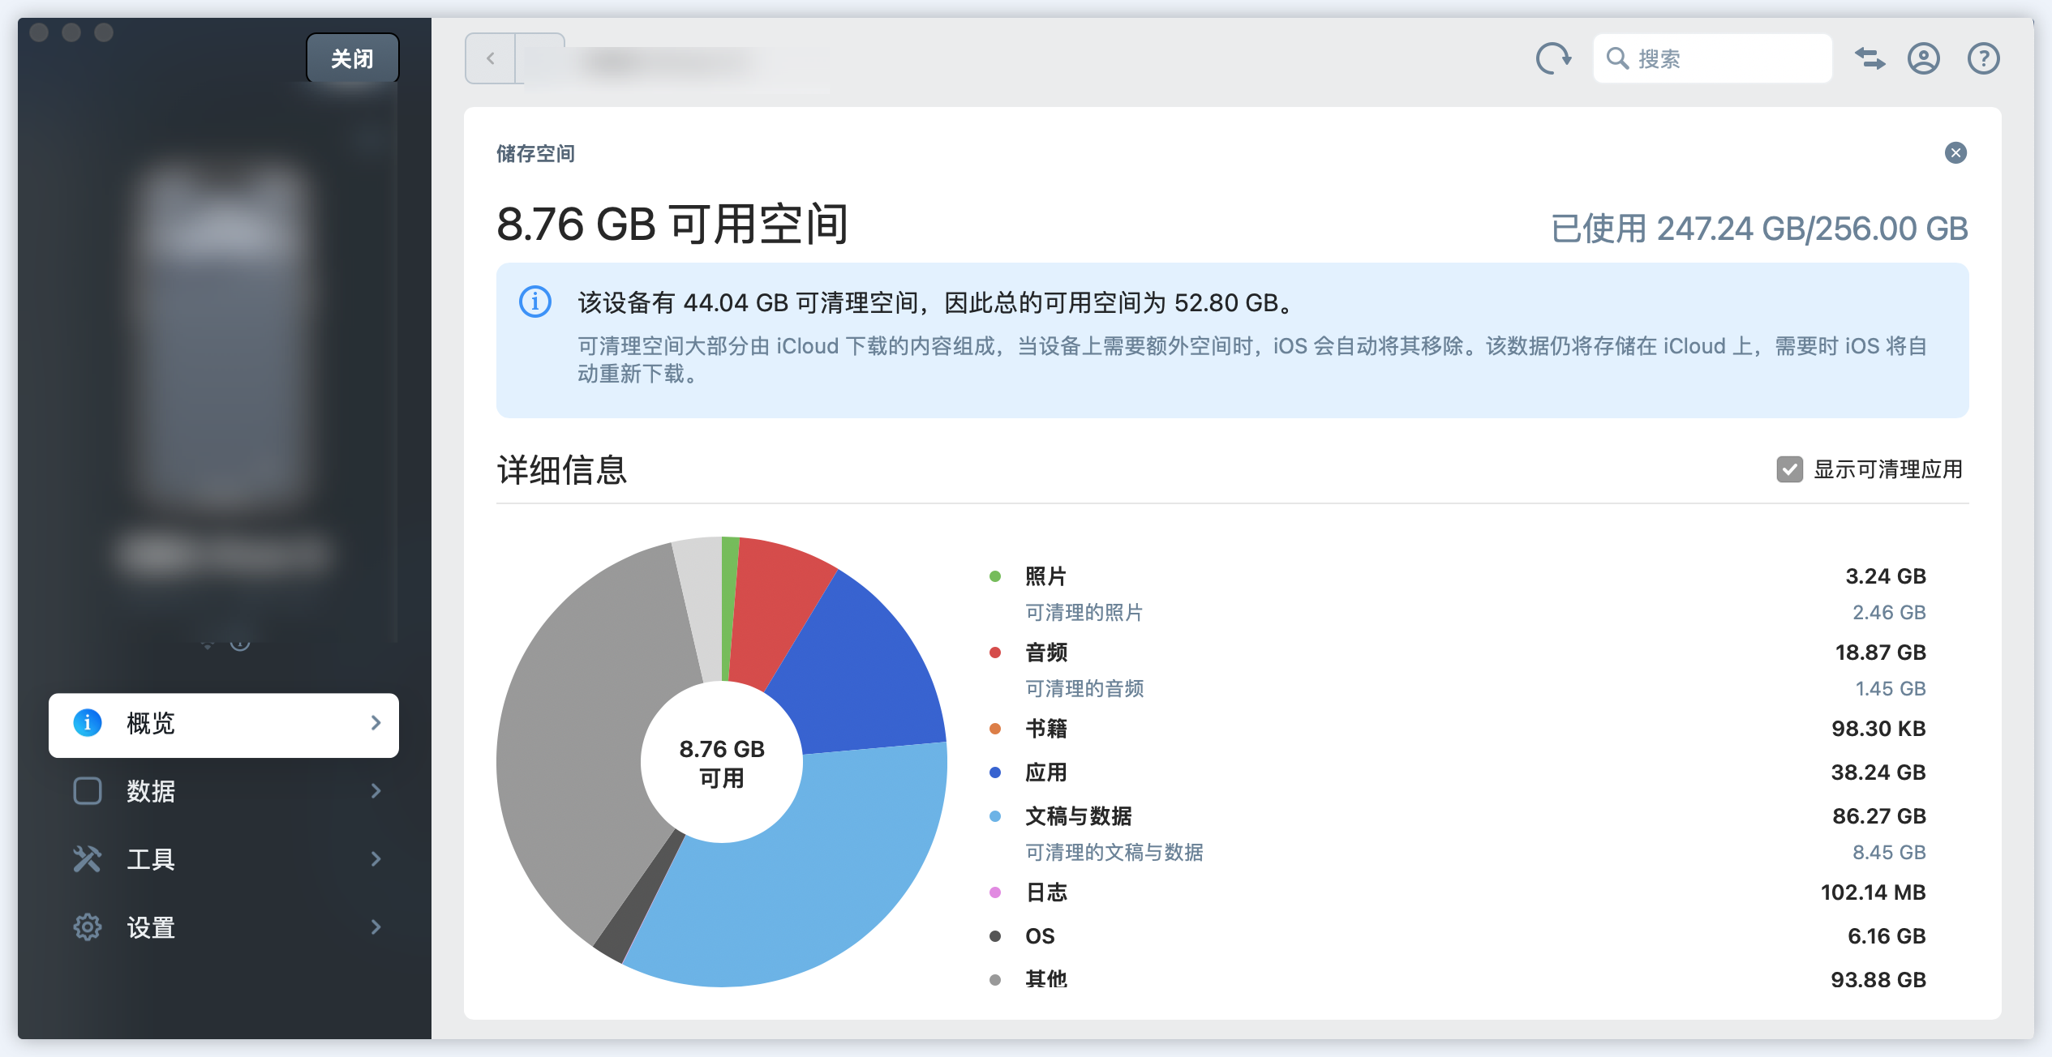Open the user account icon
The width and height of the screenshot is (2052, 1057).
(1923, 58)
